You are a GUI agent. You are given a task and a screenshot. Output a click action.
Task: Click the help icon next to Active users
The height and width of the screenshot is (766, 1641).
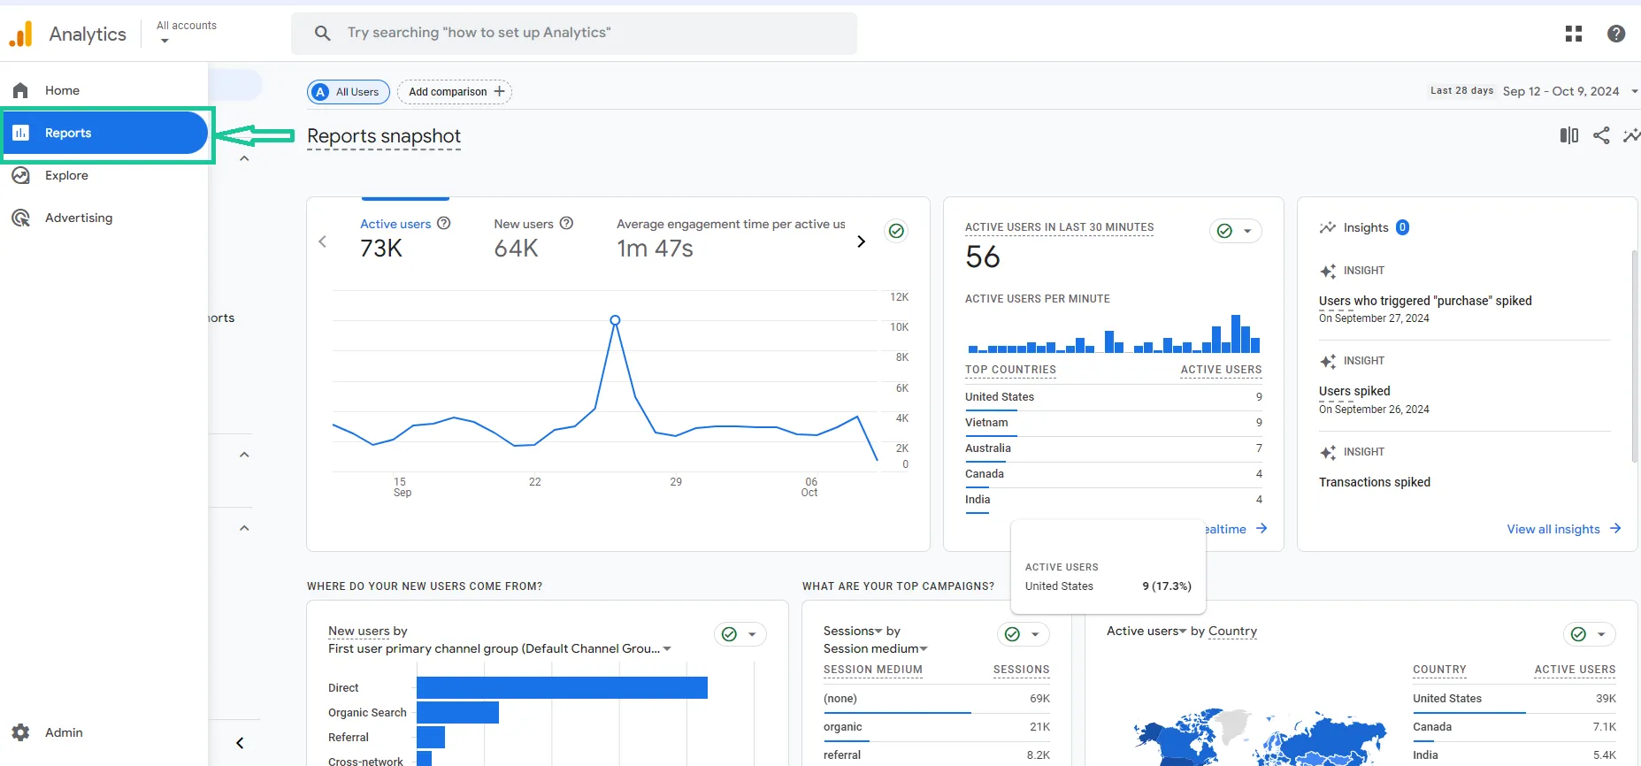pyautogui.click(x=444, y=224)
